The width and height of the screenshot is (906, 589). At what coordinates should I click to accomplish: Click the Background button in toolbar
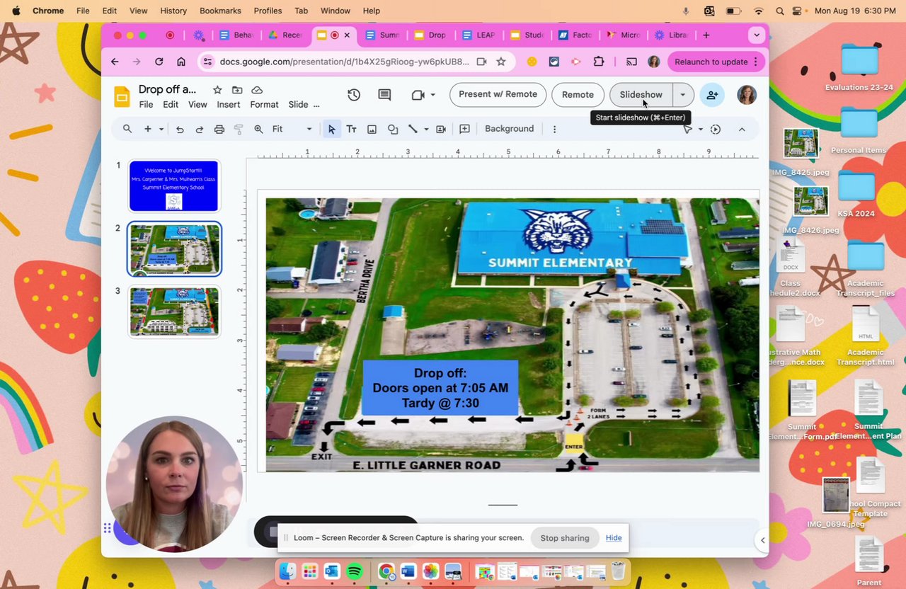(509, 129)
